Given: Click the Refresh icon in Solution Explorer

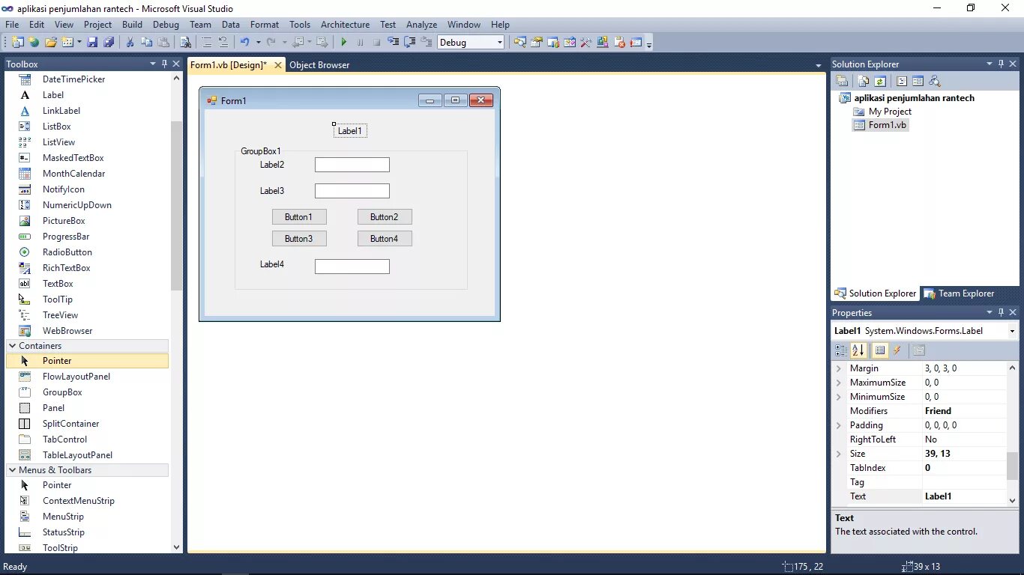Looking at the screenshot, I should pos(880,81).
